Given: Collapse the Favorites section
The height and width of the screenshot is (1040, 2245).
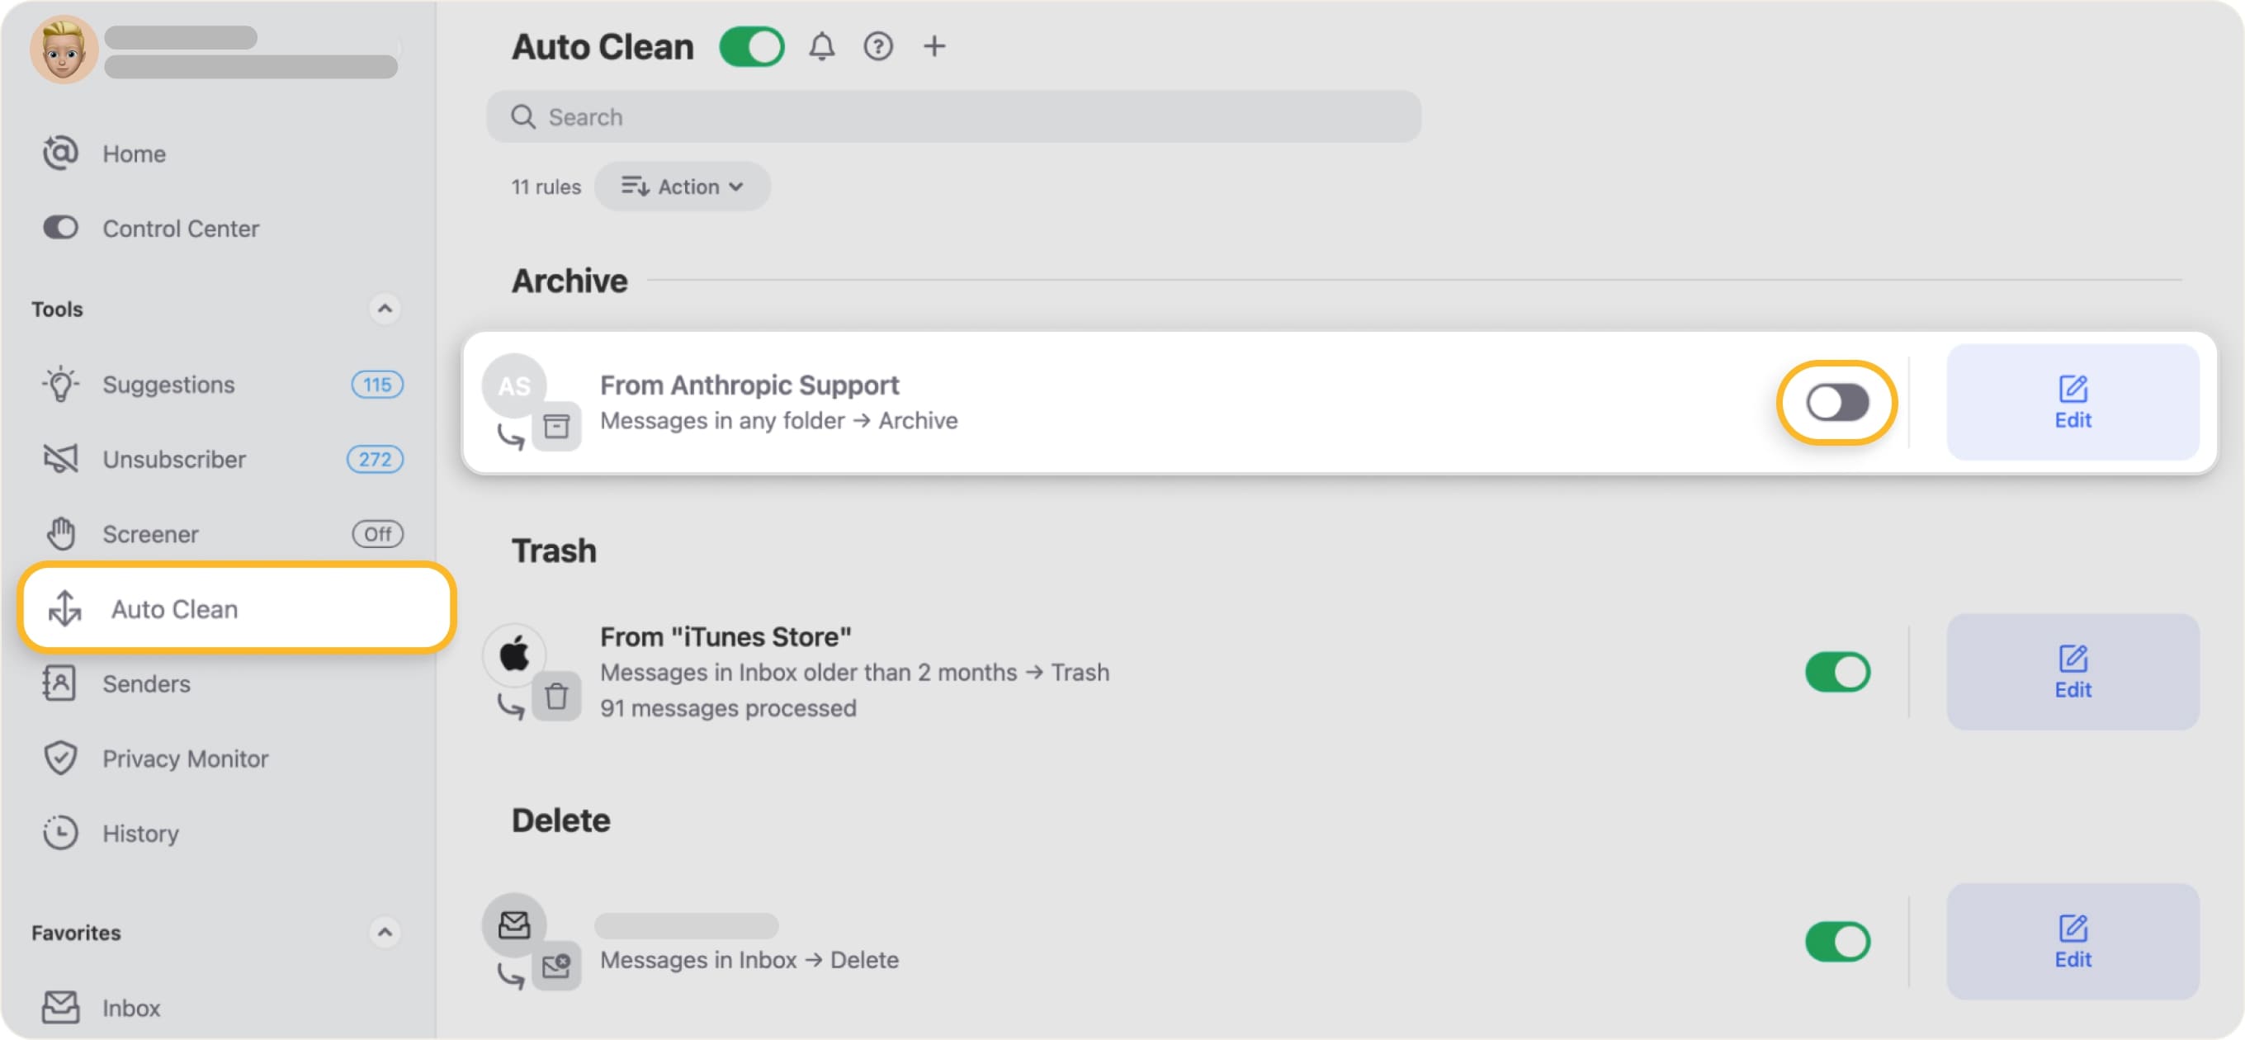Looking at the screenshot, I should click(x=385, y=932).
